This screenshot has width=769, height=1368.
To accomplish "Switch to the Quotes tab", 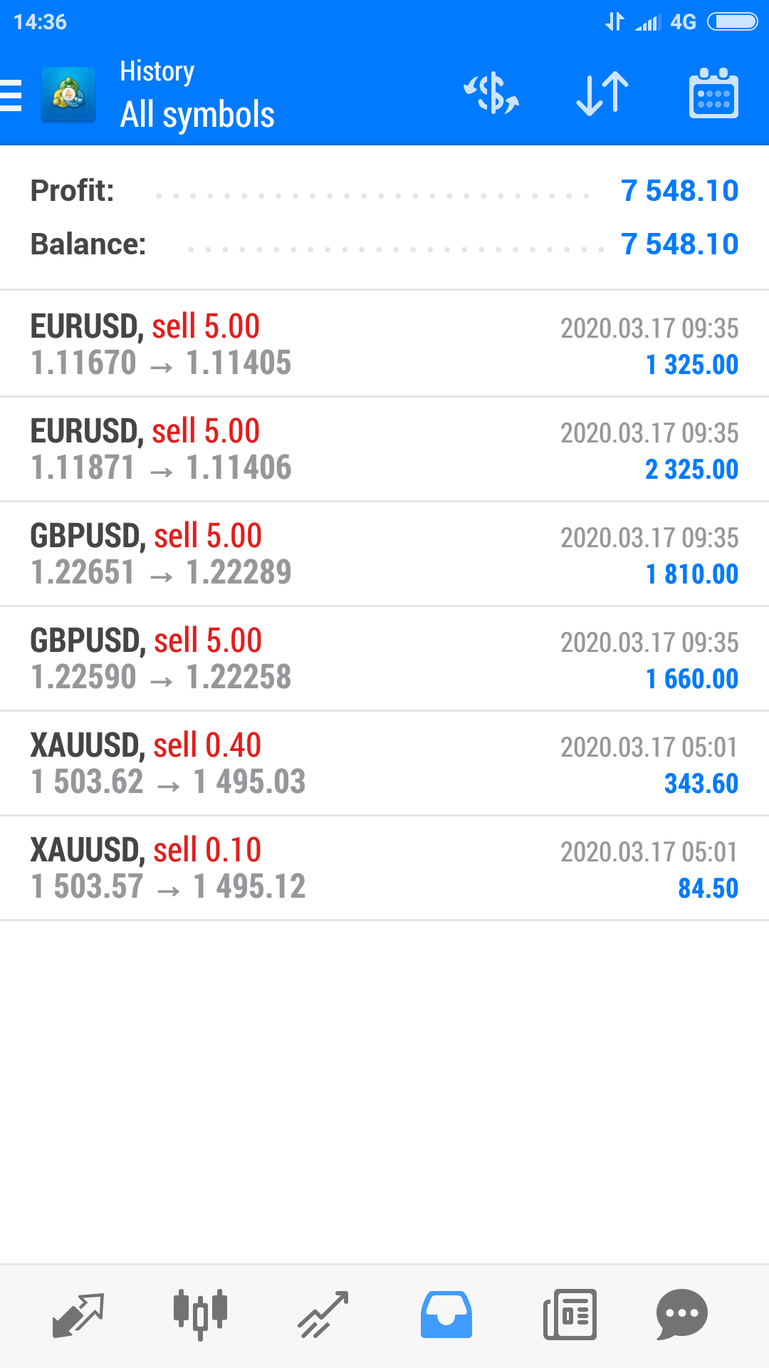I will [x=78, y=1315].
